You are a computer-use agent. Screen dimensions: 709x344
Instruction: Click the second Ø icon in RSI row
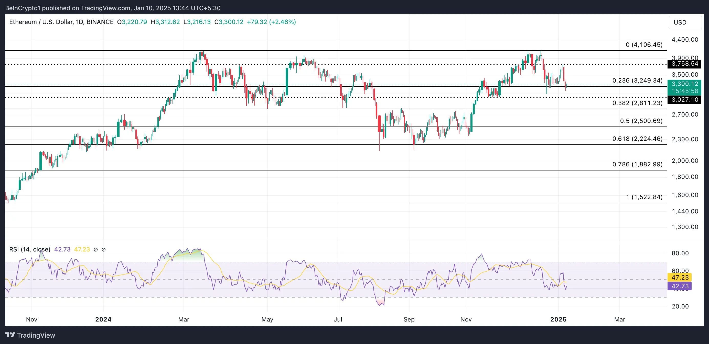[103, 250]
